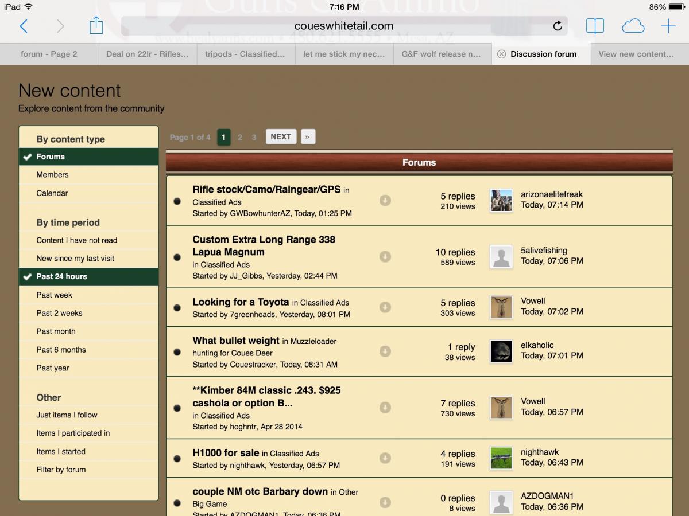Select the 'Past 6 months' filter
689x516 pixels.
pos(88,350)
